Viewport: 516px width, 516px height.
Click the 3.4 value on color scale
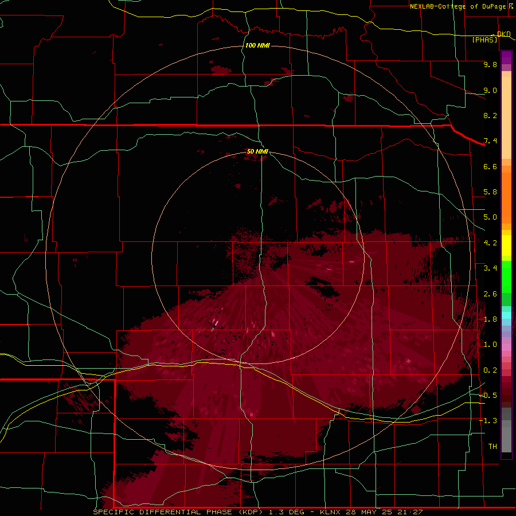[490, 268]
